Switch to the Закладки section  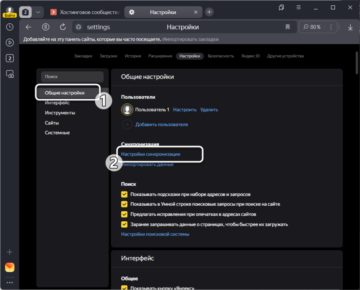point(83,56)
